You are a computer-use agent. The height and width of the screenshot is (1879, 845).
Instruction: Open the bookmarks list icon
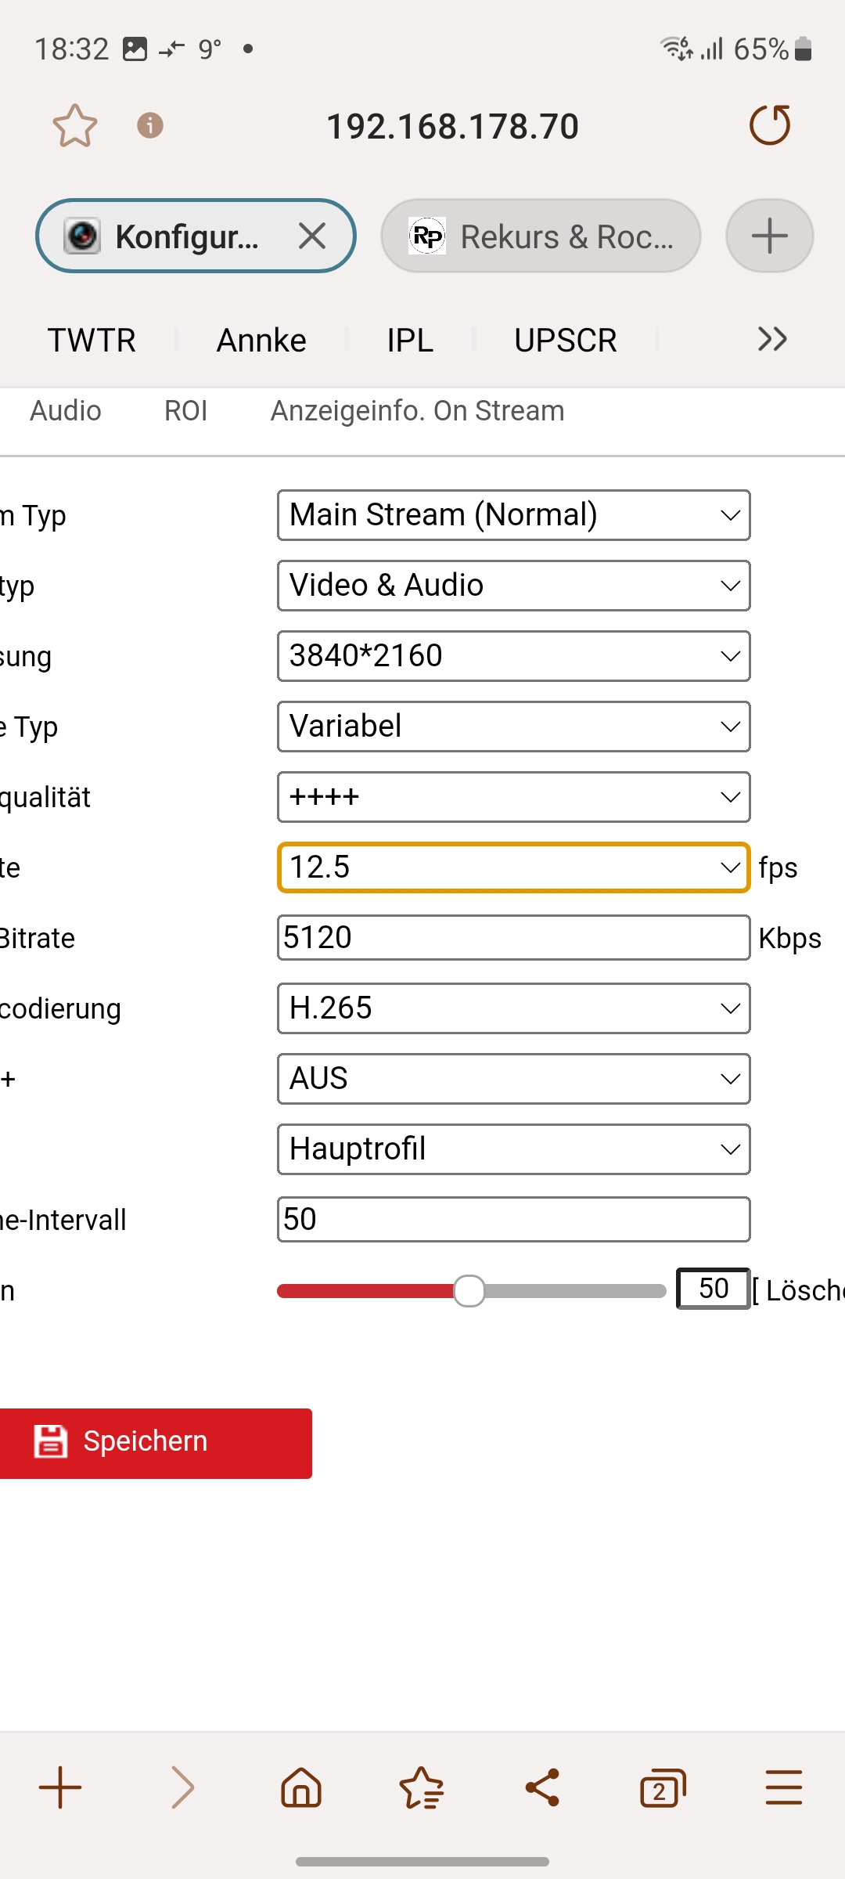[422, 1788]
